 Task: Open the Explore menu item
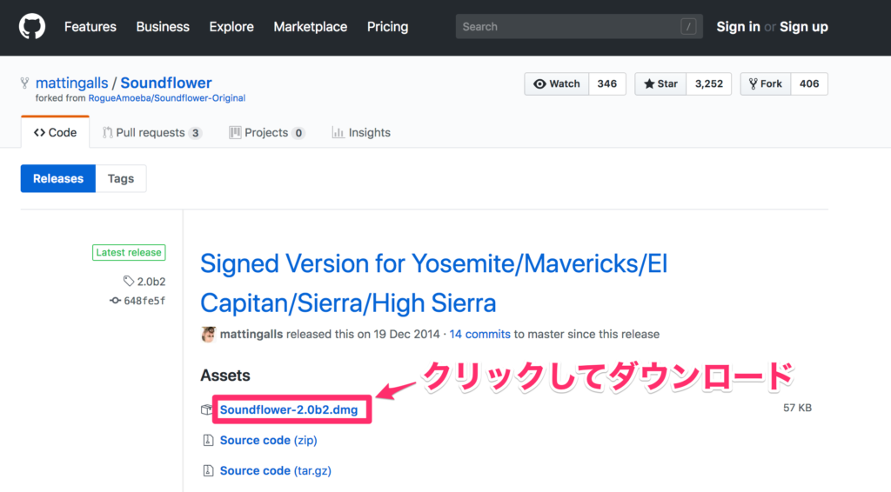point(231,27)
